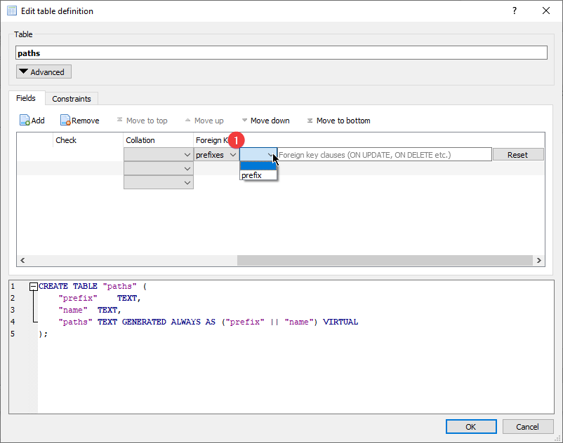Confirm the table definition with OK

pos(471,426)
